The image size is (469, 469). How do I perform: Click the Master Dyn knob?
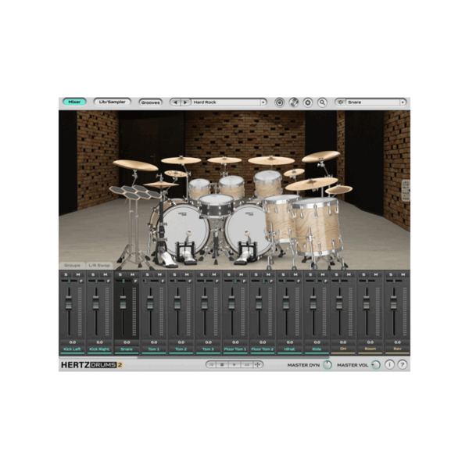(x=328, y=365)
